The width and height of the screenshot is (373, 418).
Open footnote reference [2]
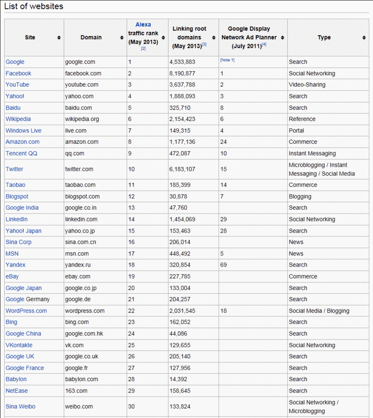click(143, 49)
